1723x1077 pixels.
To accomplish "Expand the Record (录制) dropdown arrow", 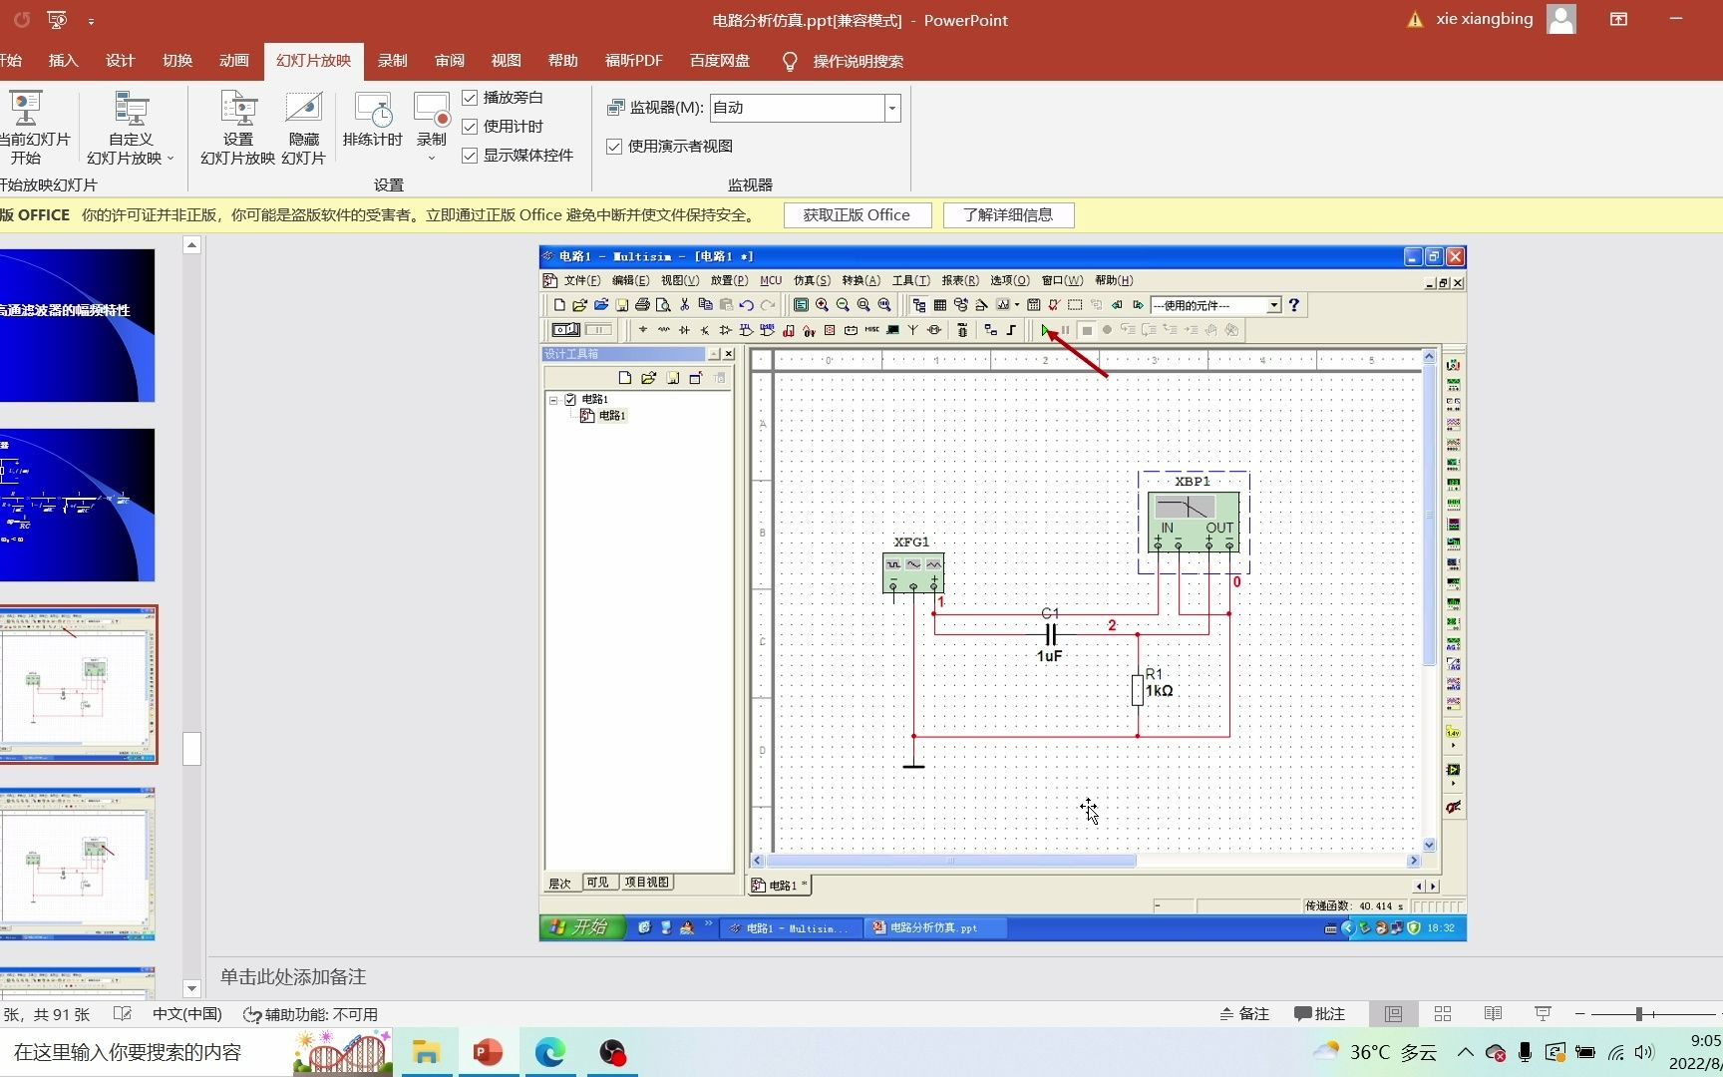I will pos(432,159).
